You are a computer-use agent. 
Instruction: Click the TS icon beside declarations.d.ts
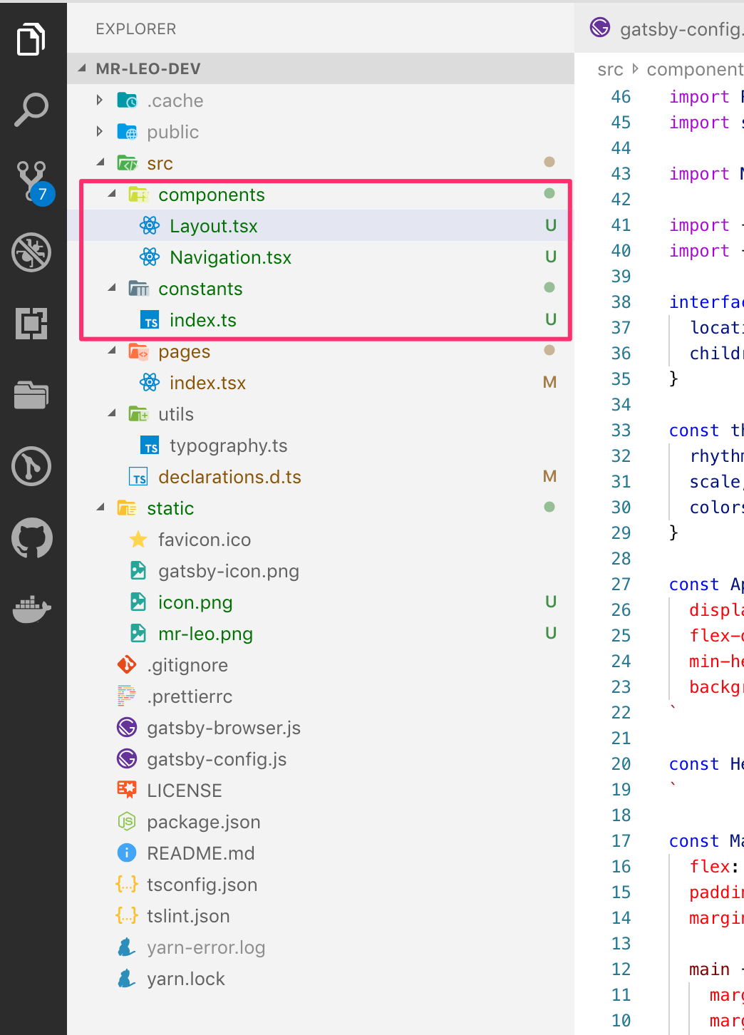[x=138, y=477]
